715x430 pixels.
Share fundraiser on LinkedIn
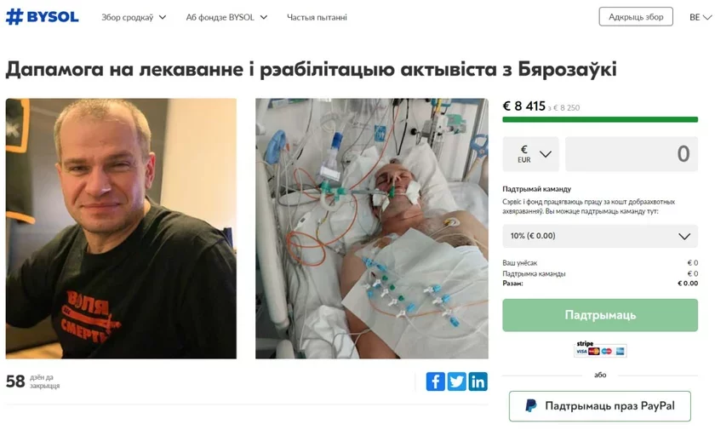pyautogui.click(x=478, y=381)
